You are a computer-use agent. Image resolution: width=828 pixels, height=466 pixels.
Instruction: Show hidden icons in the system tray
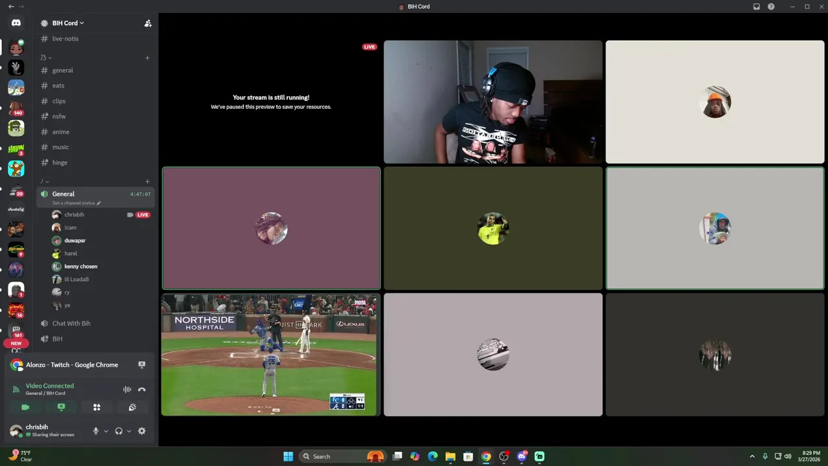tap(752, 456)
